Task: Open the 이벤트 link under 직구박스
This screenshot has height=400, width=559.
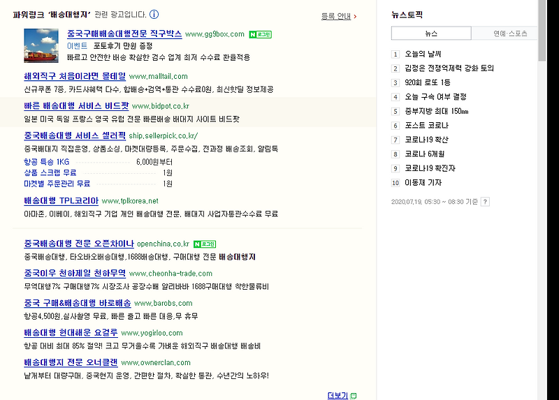Action: 77,46
